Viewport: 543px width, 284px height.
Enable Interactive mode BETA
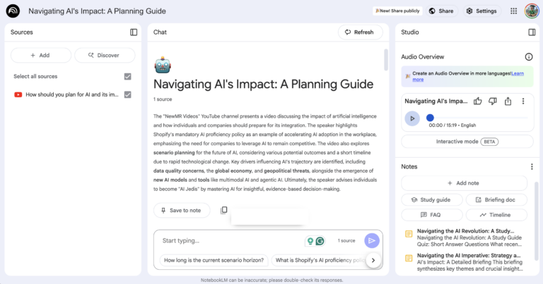(467, 142)
